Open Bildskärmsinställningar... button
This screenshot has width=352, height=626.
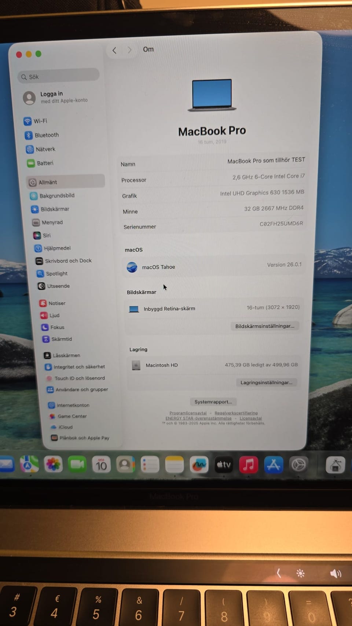265,326
